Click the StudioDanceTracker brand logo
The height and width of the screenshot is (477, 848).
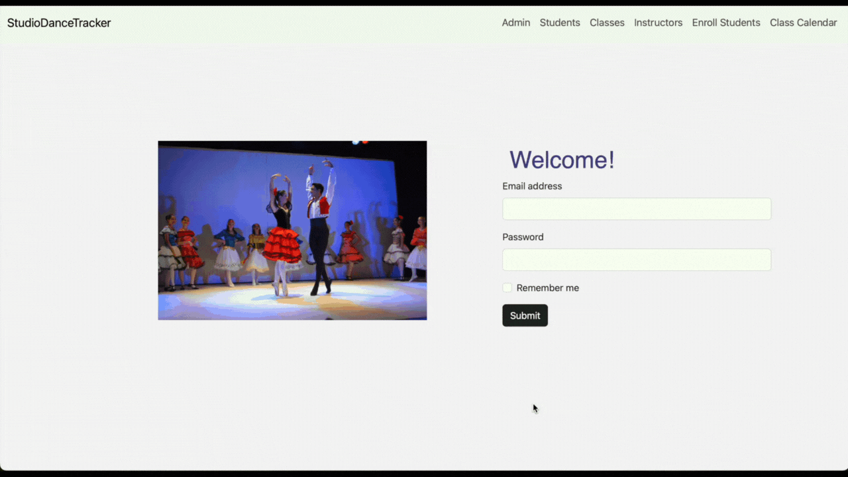[59, 23]
